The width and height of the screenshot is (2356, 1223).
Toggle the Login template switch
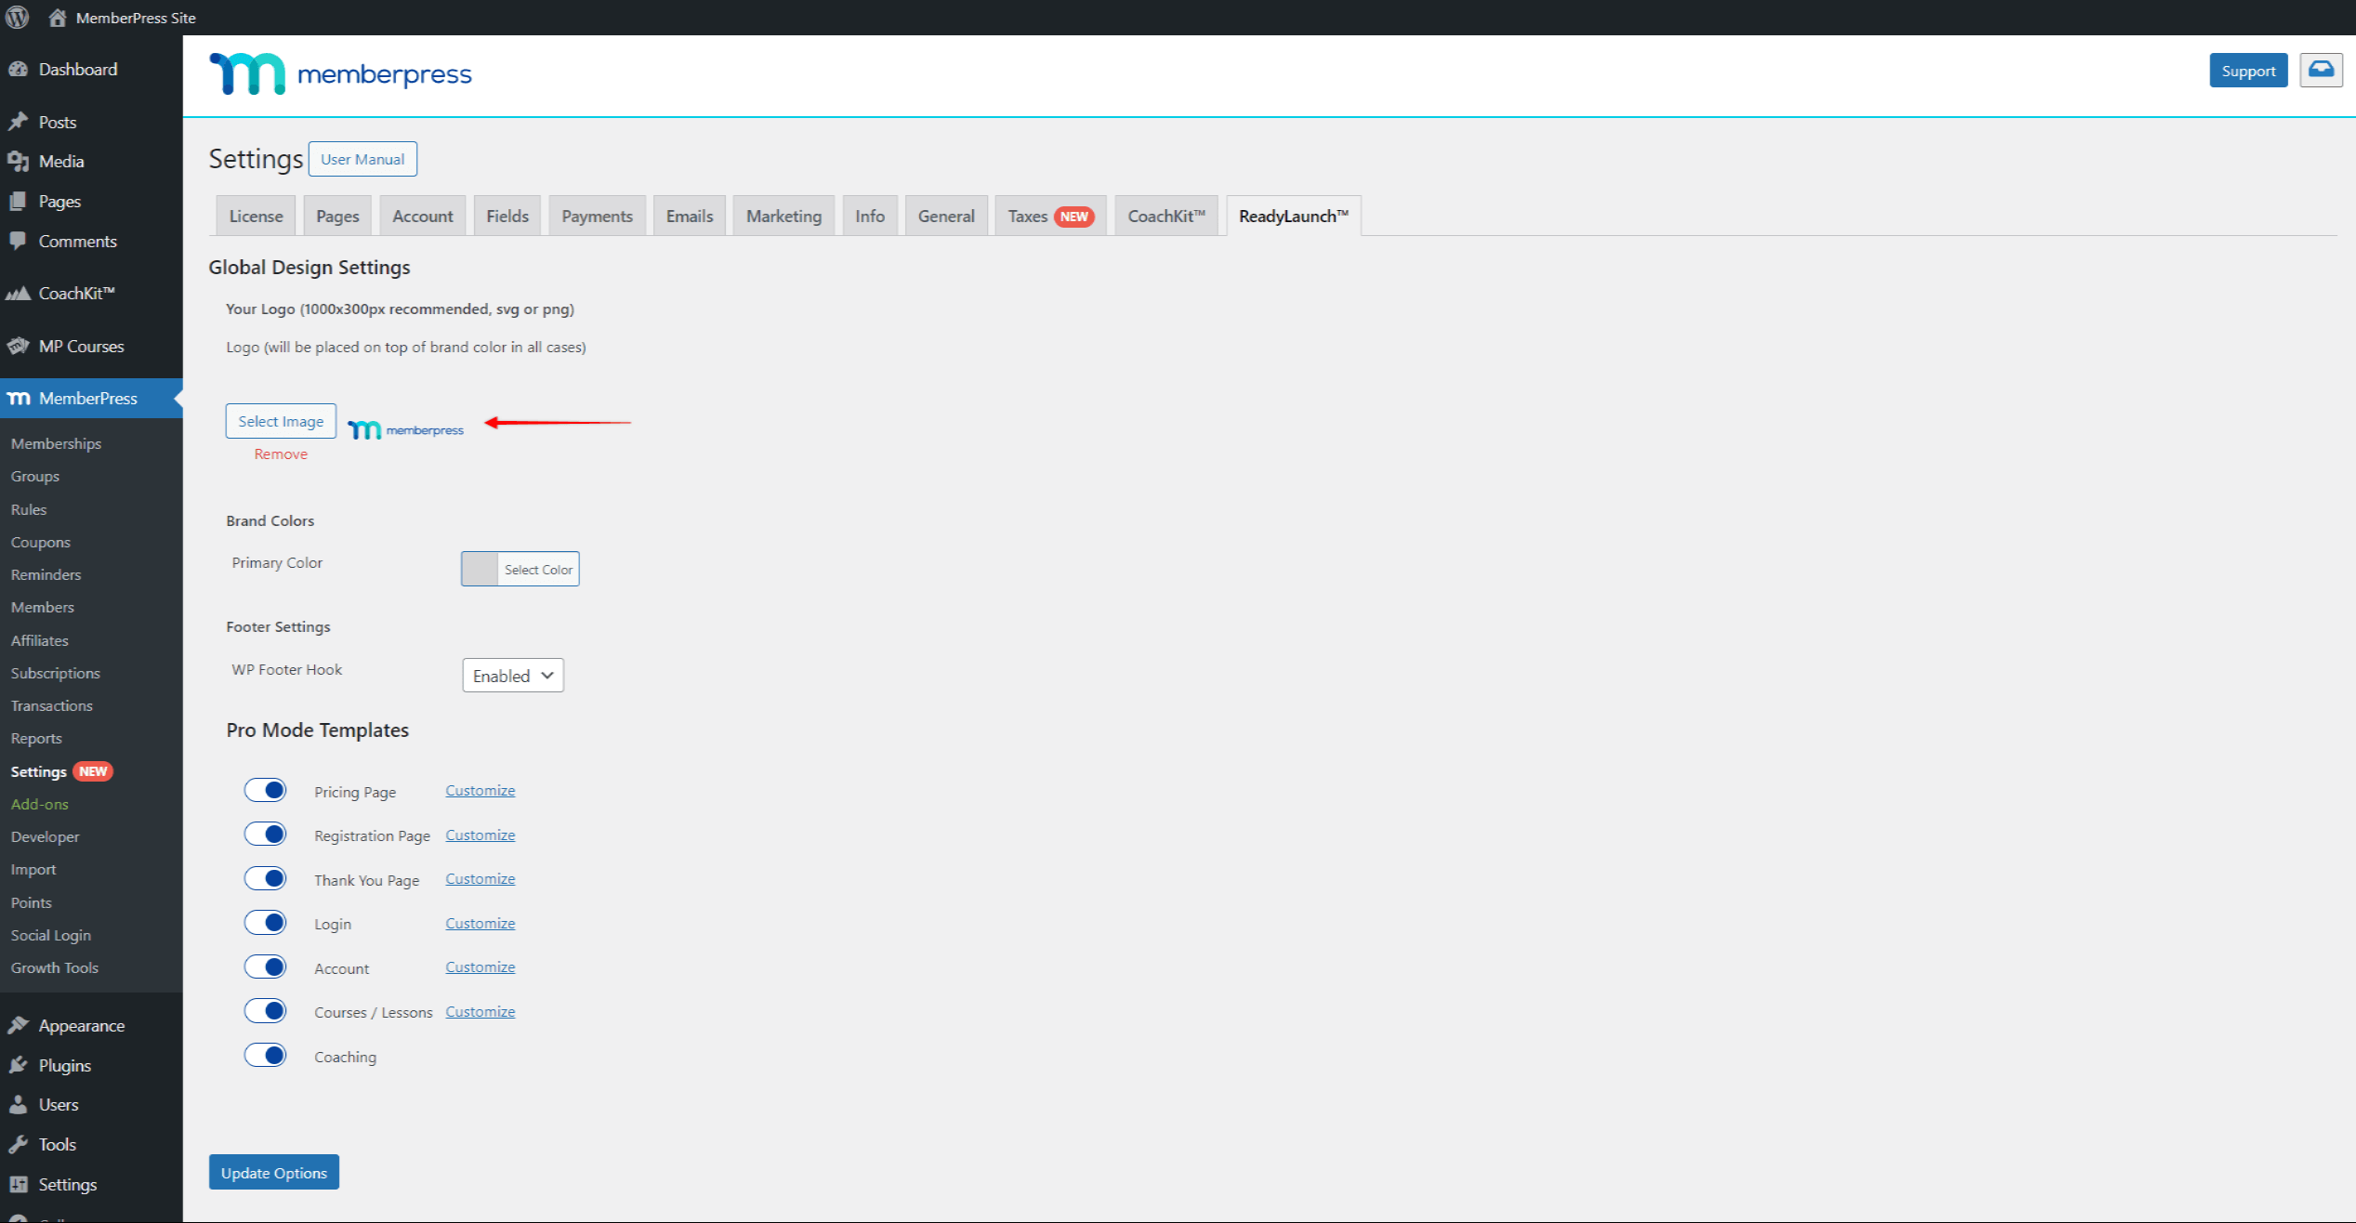tap(266, 922)
